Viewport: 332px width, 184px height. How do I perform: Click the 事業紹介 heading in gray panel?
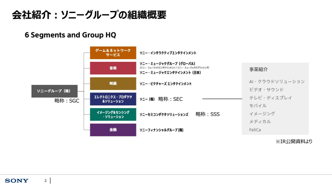258,69
